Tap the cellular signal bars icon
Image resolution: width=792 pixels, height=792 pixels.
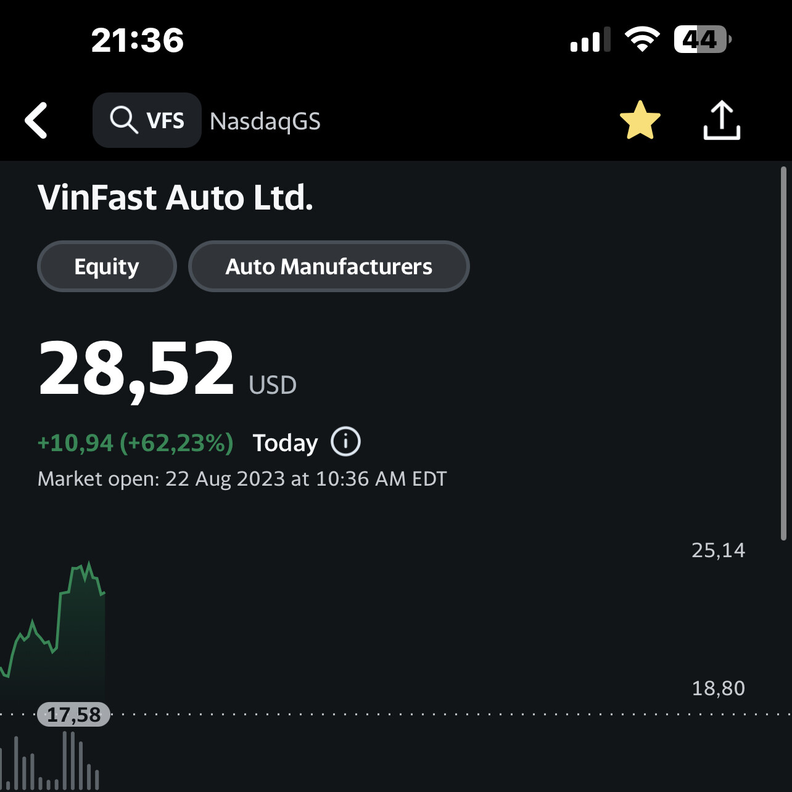(x=590, y=41)
